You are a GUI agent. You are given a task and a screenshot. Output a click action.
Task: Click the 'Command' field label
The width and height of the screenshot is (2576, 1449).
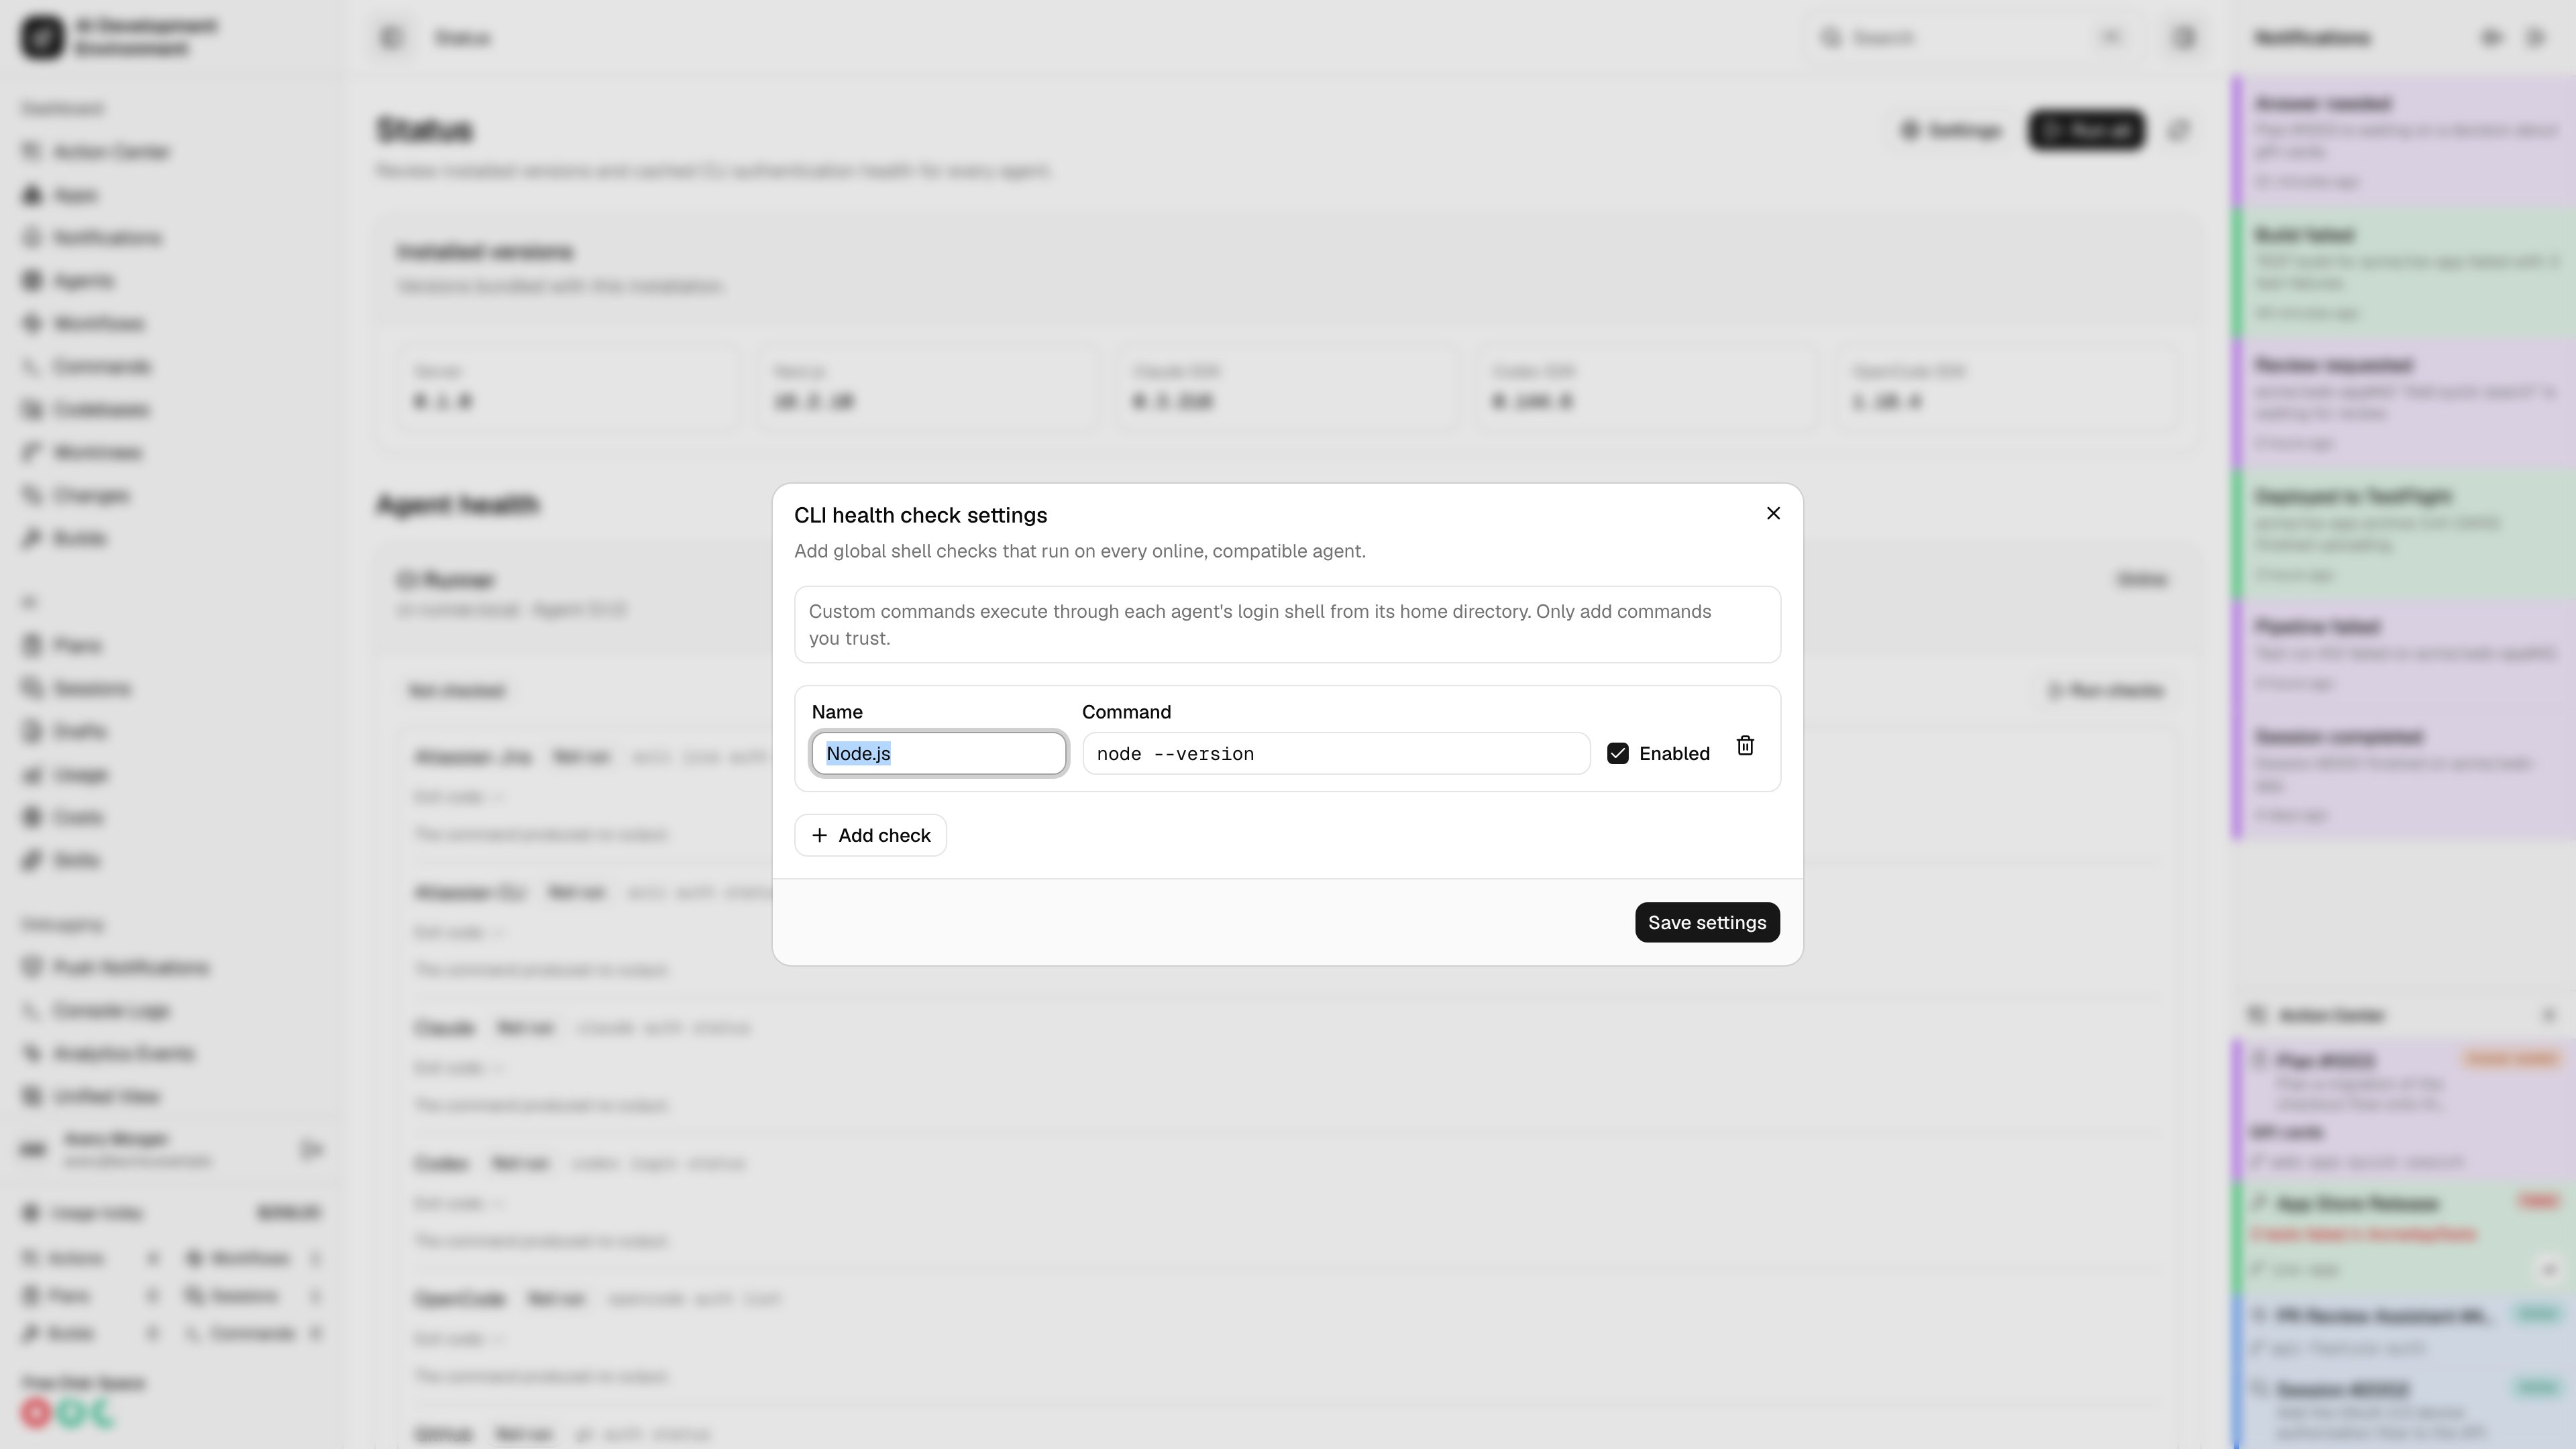1126,712
